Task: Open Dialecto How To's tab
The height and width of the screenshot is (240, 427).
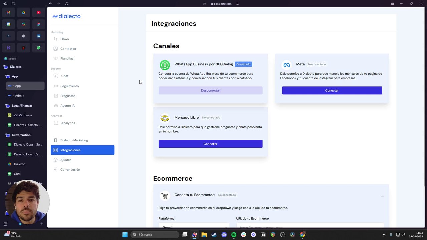Action: pyautogui.click(x=25, y=154)
